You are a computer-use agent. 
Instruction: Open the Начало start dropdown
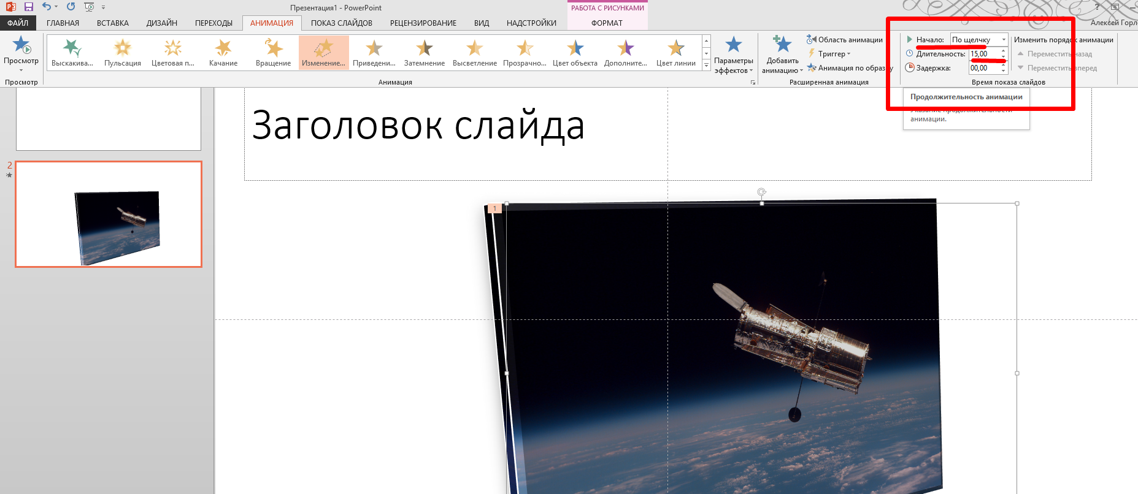click(x=978, y=40)
